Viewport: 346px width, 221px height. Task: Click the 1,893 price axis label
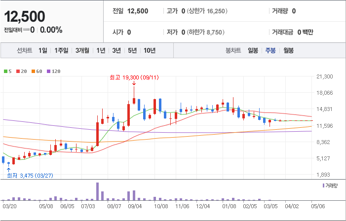click(x=323, y=175)
